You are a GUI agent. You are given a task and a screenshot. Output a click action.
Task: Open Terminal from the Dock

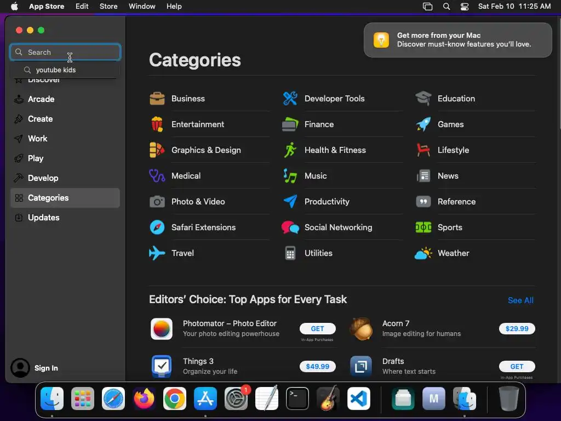point(297,399)
